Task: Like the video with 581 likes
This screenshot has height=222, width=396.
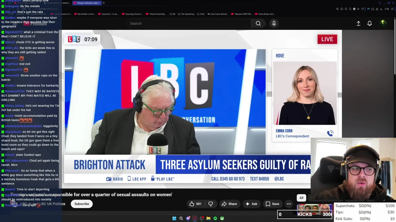Action: [x=195, y=204]
